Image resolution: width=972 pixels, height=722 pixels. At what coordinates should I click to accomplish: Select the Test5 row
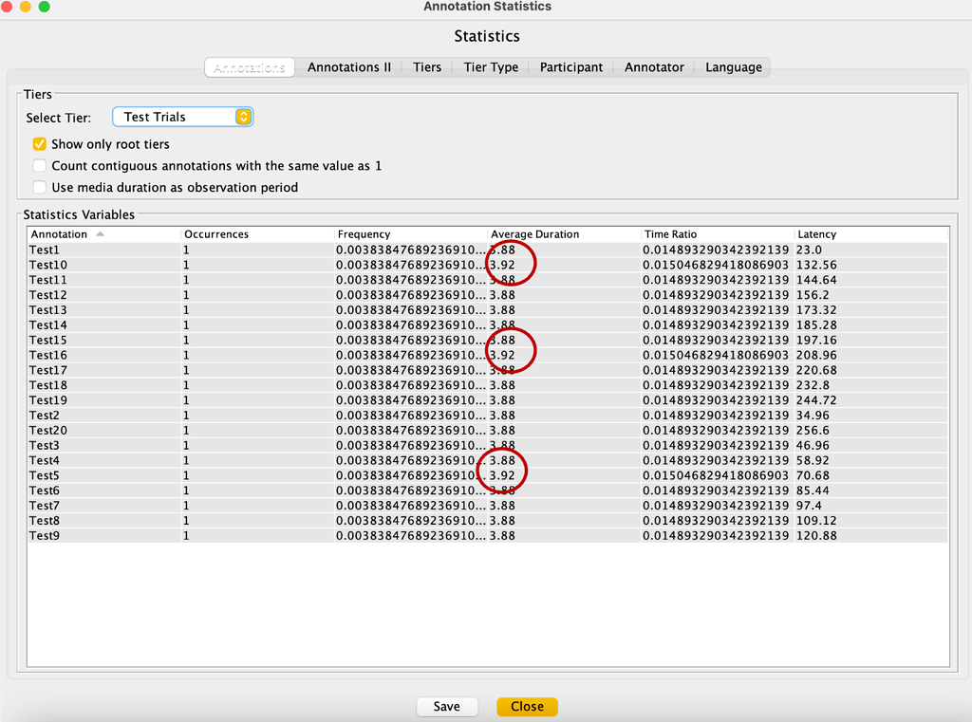(285, 474)
